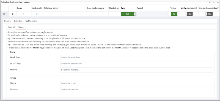Toggle the Verify checksum switch
The image size is (220, 101).
[x=189, y=14]
